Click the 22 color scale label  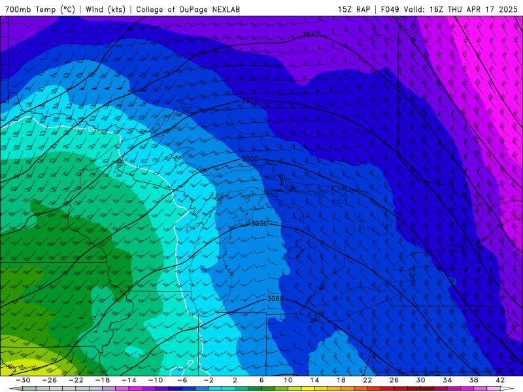[367, 380]
